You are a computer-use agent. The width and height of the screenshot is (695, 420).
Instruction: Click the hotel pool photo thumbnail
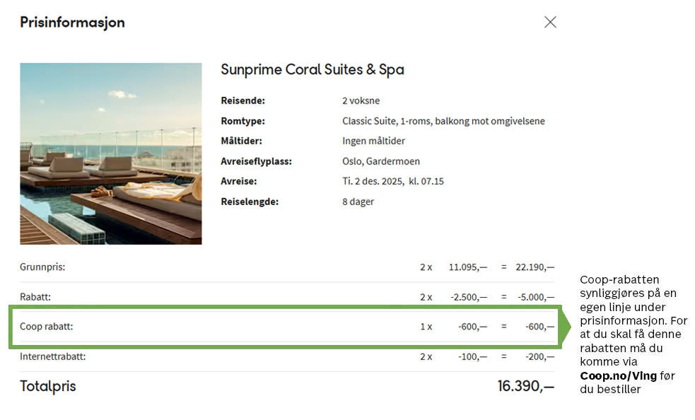point(110,153)
